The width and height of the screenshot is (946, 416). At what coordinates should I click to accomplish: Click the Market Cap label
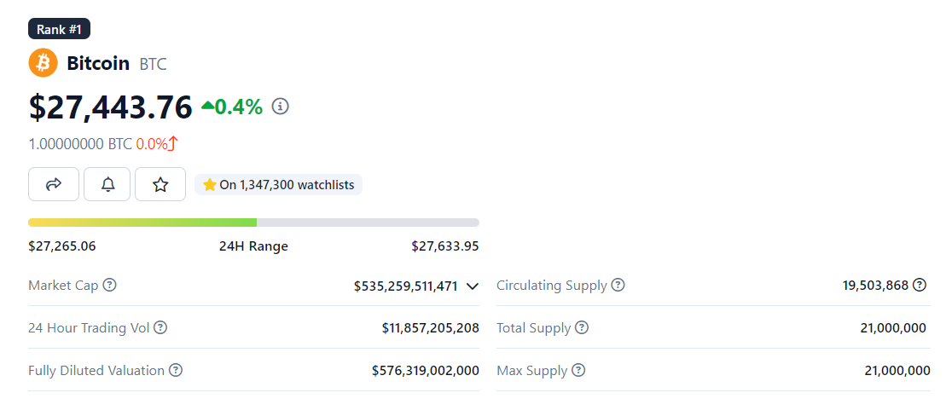(x=63, y=286)
